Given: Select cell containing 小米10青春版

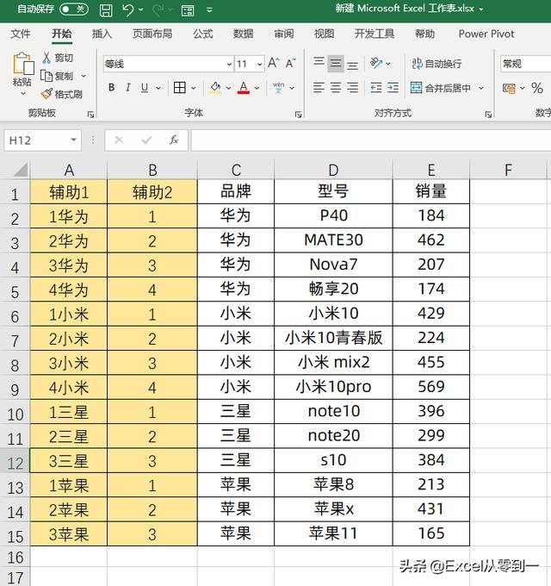Looking at the screenshot, I should pos(333,338).
